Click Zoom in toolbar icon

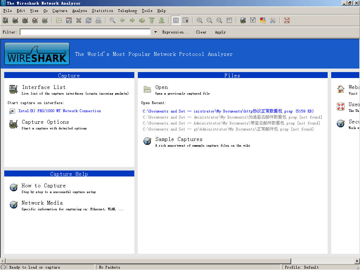pyautogui.click(x=200, y=20)
